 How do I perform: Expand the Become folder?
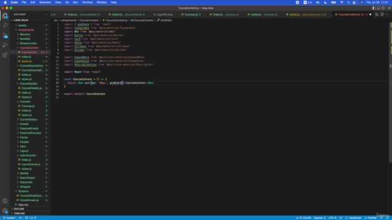(x=25, y=34)
